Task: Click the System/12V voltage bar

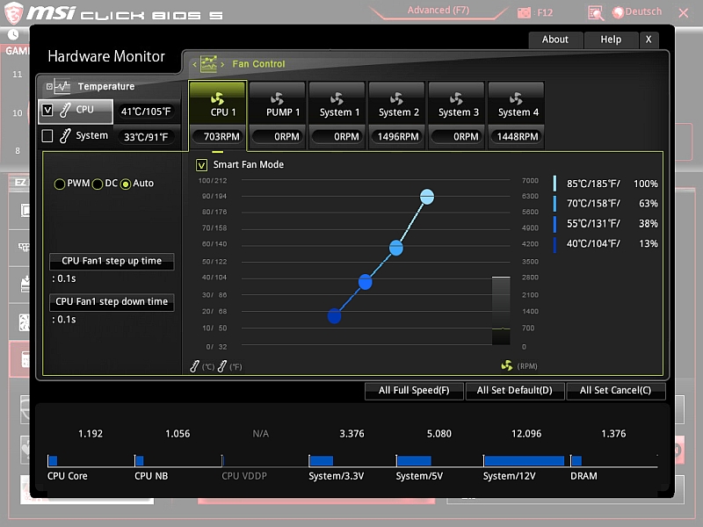Action: click(x=524, y=460)
